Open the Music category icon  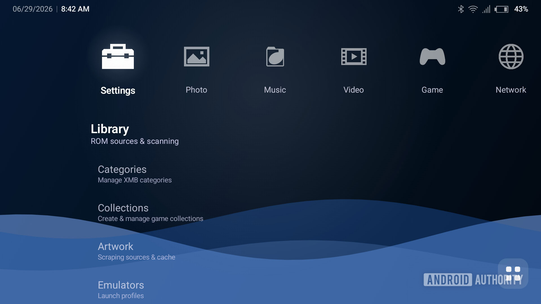click(275, 57)
